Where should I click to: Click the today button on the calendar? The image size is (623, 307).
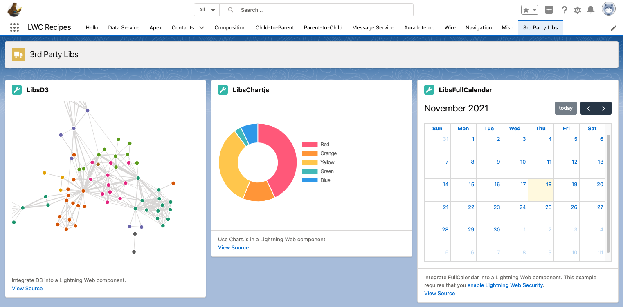coord(566,108)
